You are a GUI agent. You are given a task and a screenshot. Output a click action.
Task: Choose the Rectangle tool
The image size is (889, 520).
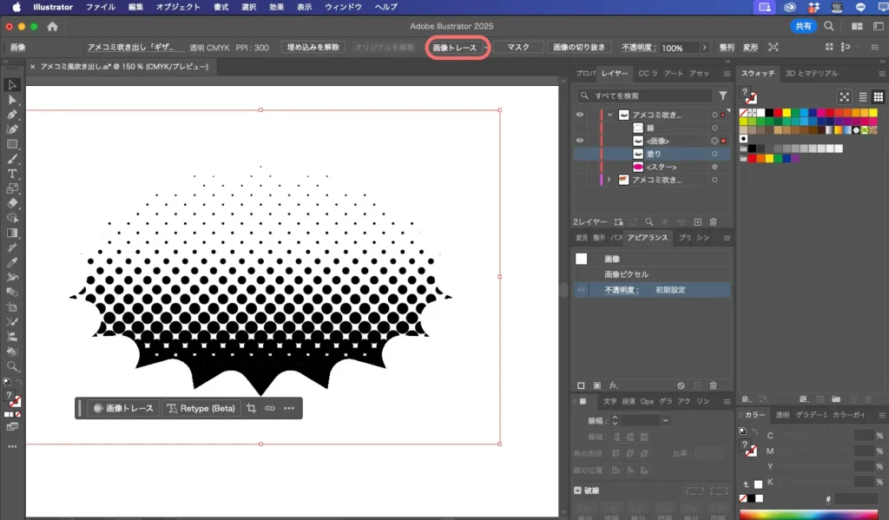point(12,144)
